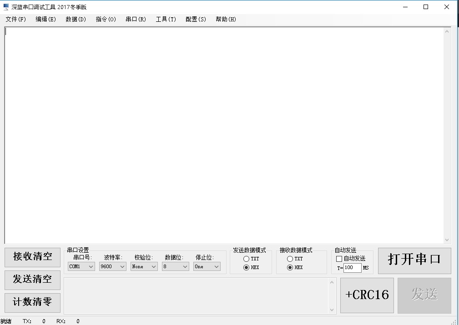Click the application icon in title bar
The width and height of the screenshot is (459, 325).
click(x=6, y=7)
